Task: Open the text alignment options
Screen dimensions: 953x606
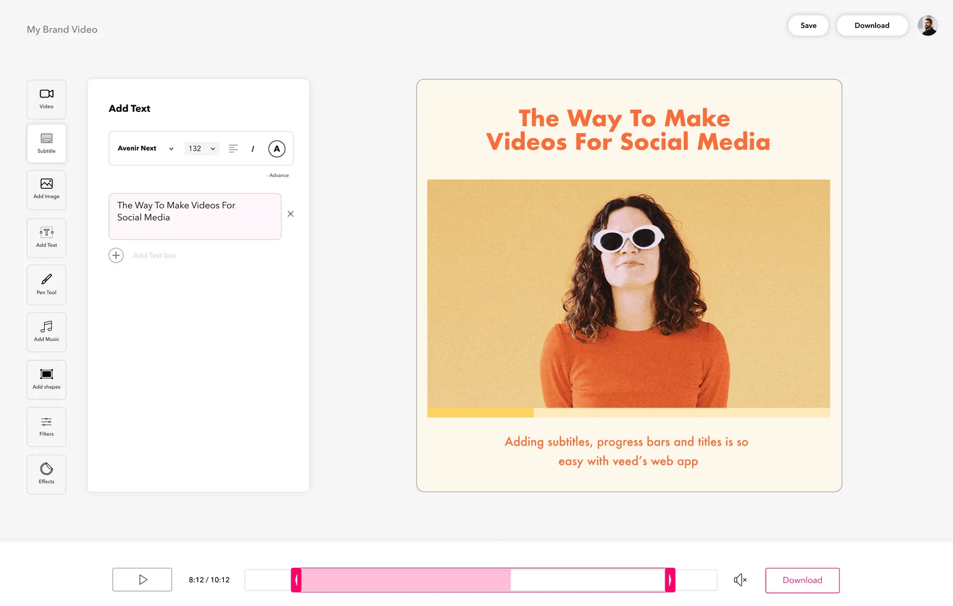Action: coord(233,149)
